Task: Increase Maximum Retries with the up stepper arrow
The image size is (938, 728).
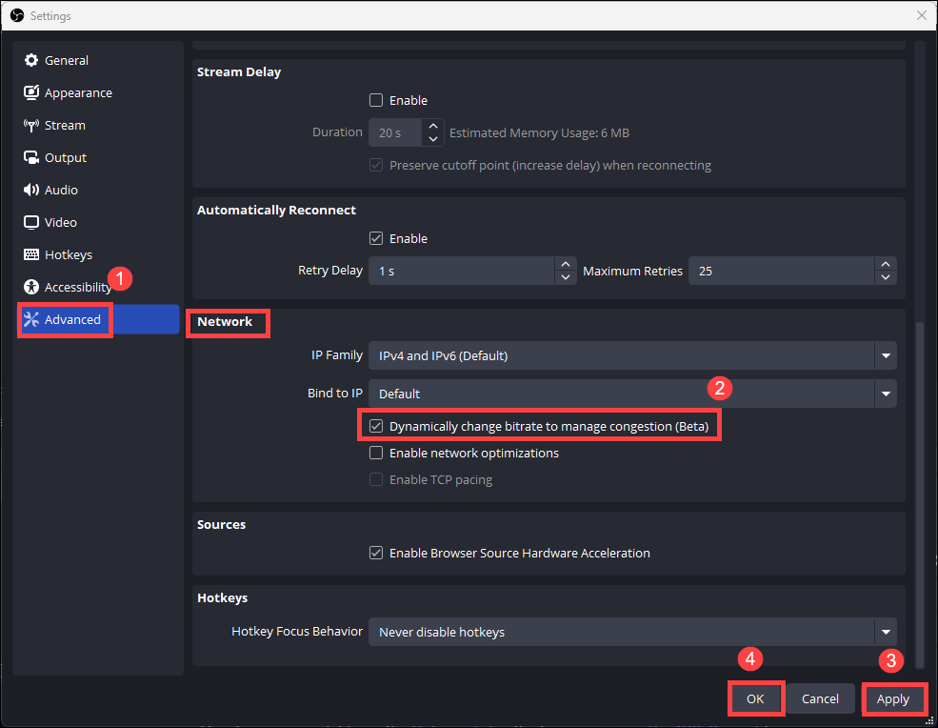Action: point(885,265)
